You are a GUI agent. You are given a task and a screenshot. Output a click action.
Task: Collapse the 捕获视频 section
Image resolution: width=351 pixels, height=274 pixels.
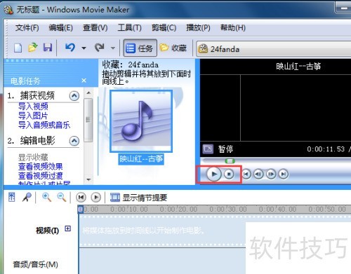tap(74, 96)
